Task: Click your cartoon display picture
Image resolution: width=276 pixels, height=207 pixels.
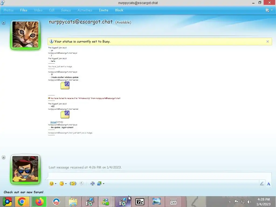Action: click(25, 169)
